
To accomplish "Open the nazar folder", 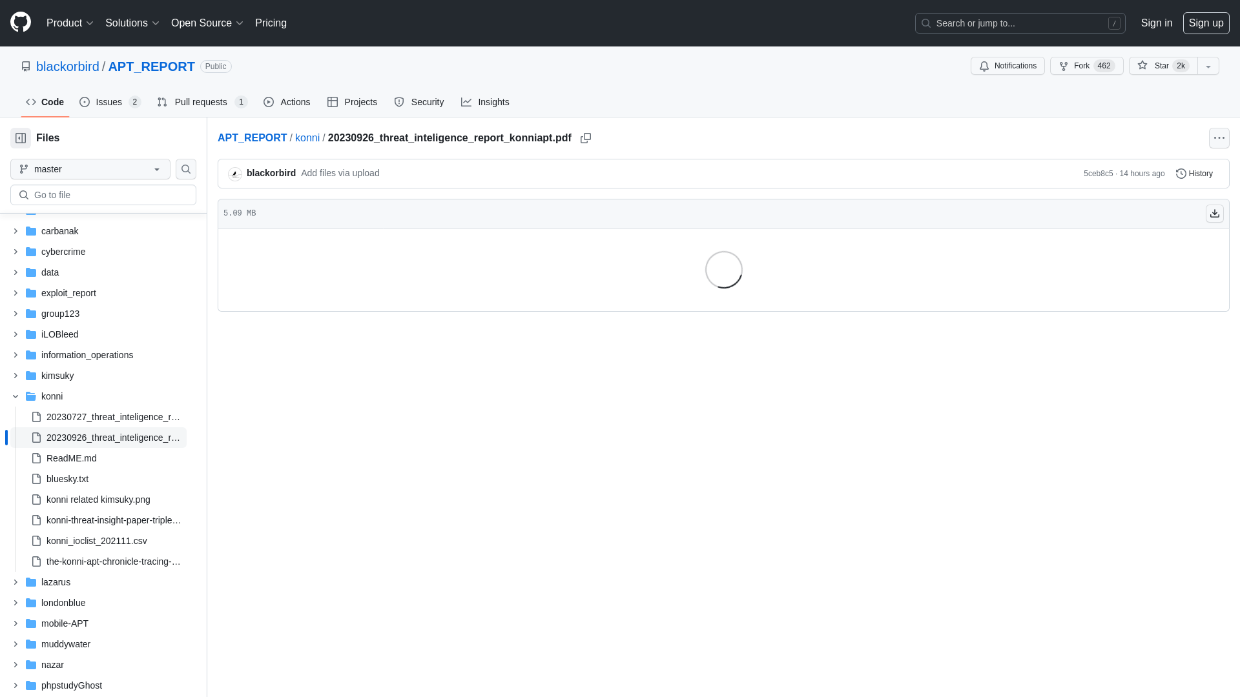I will [x=52, y=665].
